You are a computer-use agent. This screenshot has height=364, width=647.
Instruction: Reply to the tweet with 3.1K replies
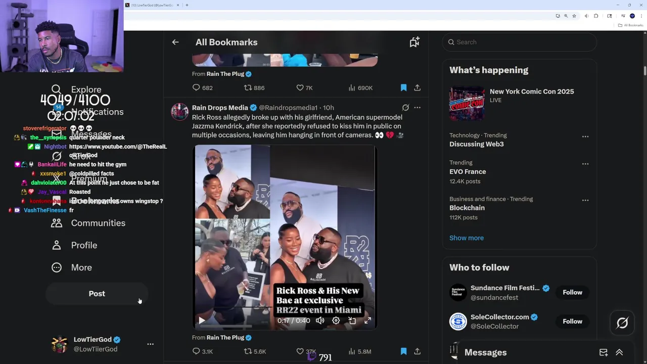click(x=202, y=351)
